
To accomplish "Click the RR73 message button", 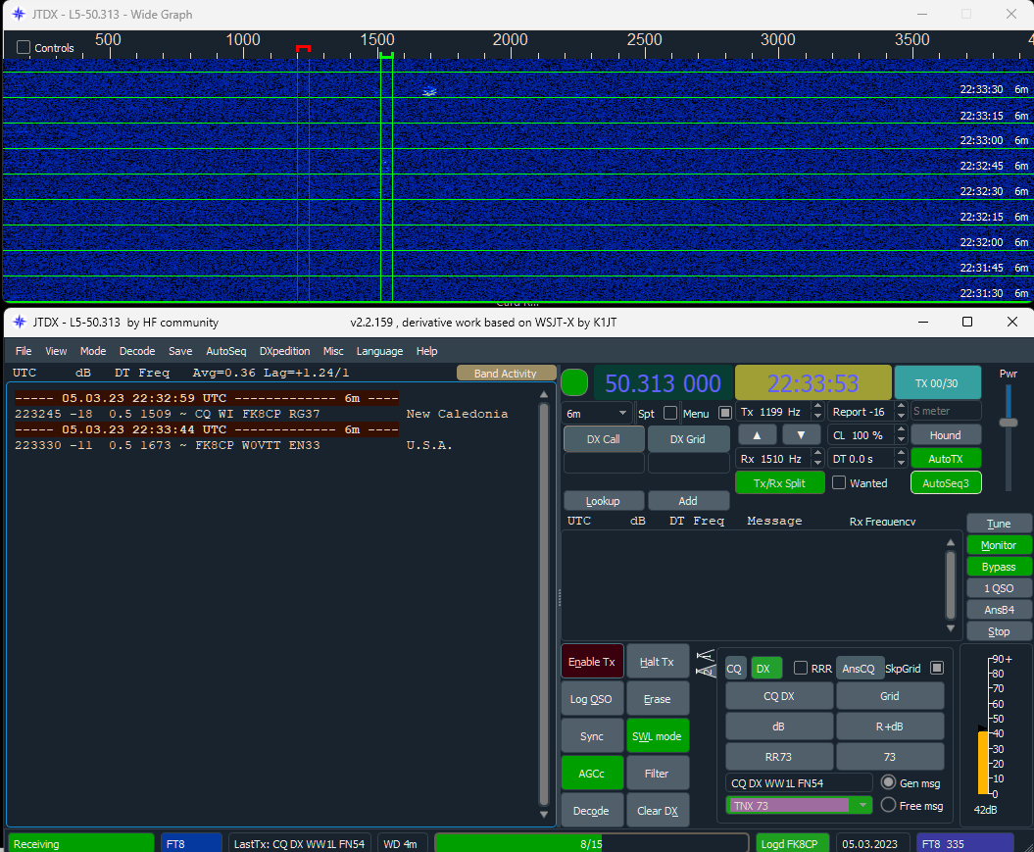I will pos(779,756).
